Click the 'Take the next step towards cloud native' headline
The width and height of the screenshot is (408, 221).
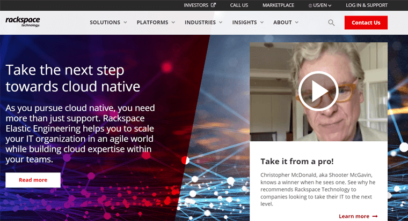coord(73,78)
